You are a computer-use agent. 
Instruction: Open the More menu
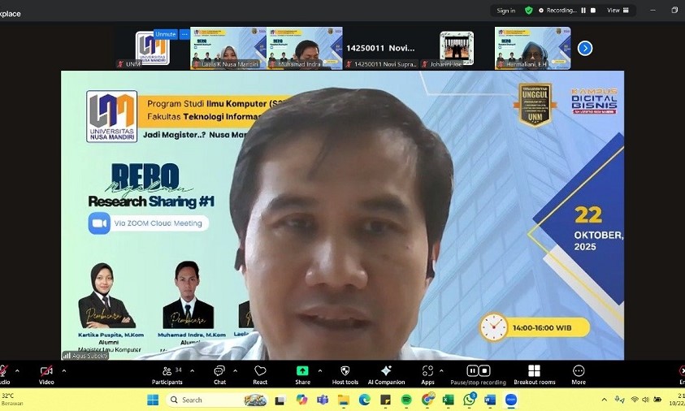(x=579, y=374)
